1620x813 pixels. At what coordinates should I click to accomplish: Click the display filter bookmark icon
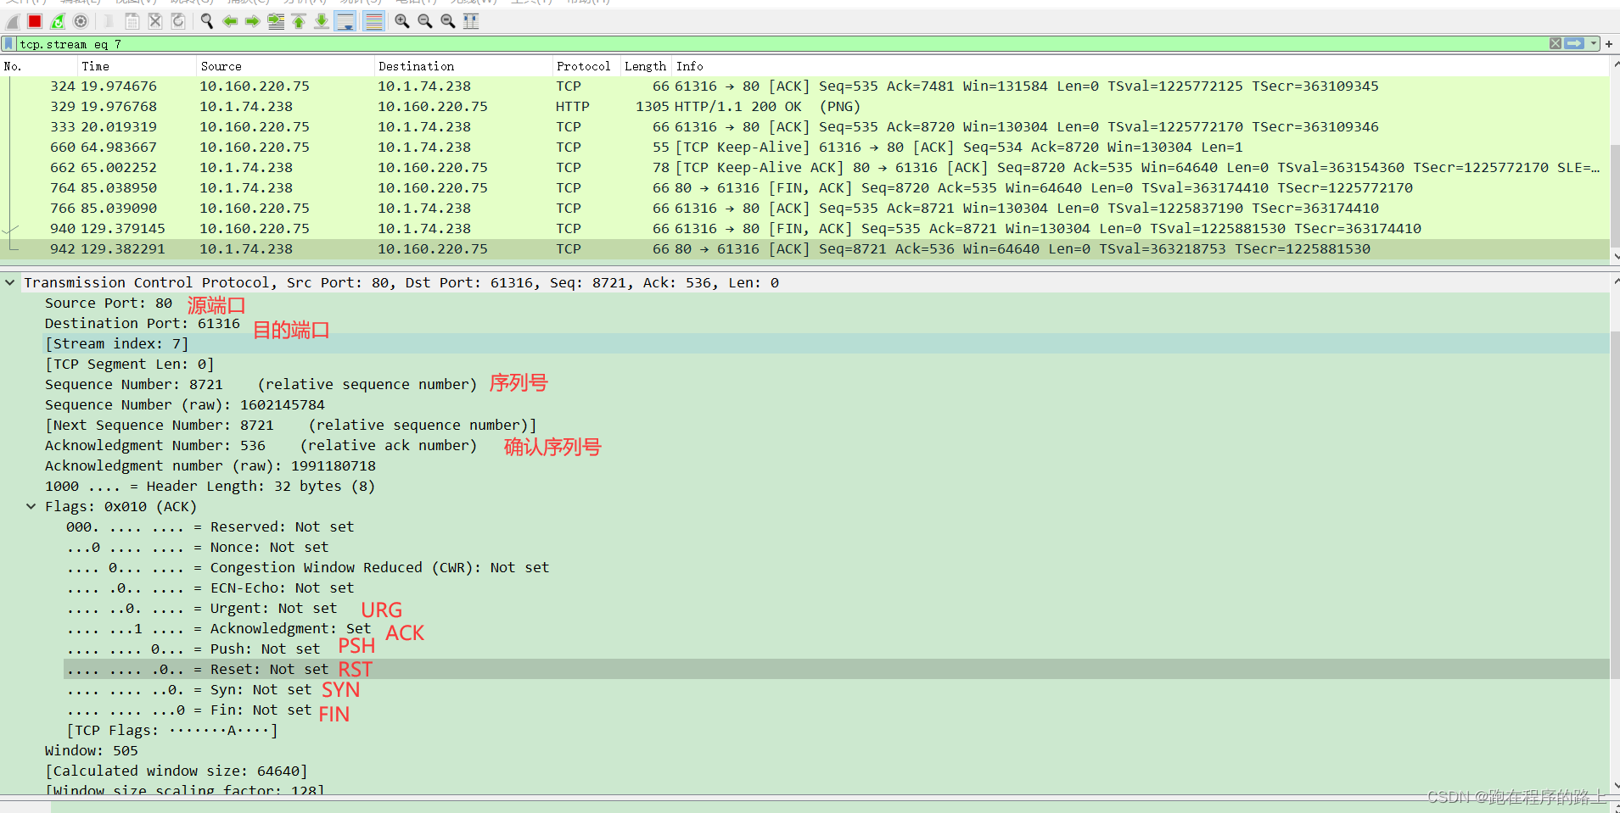(9, 43)
